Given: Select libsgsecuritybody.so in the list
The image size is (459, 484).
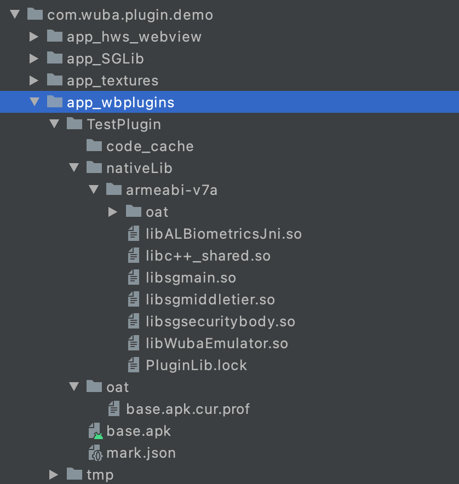Looking at the screenshot, I should [x=220, y=321].
